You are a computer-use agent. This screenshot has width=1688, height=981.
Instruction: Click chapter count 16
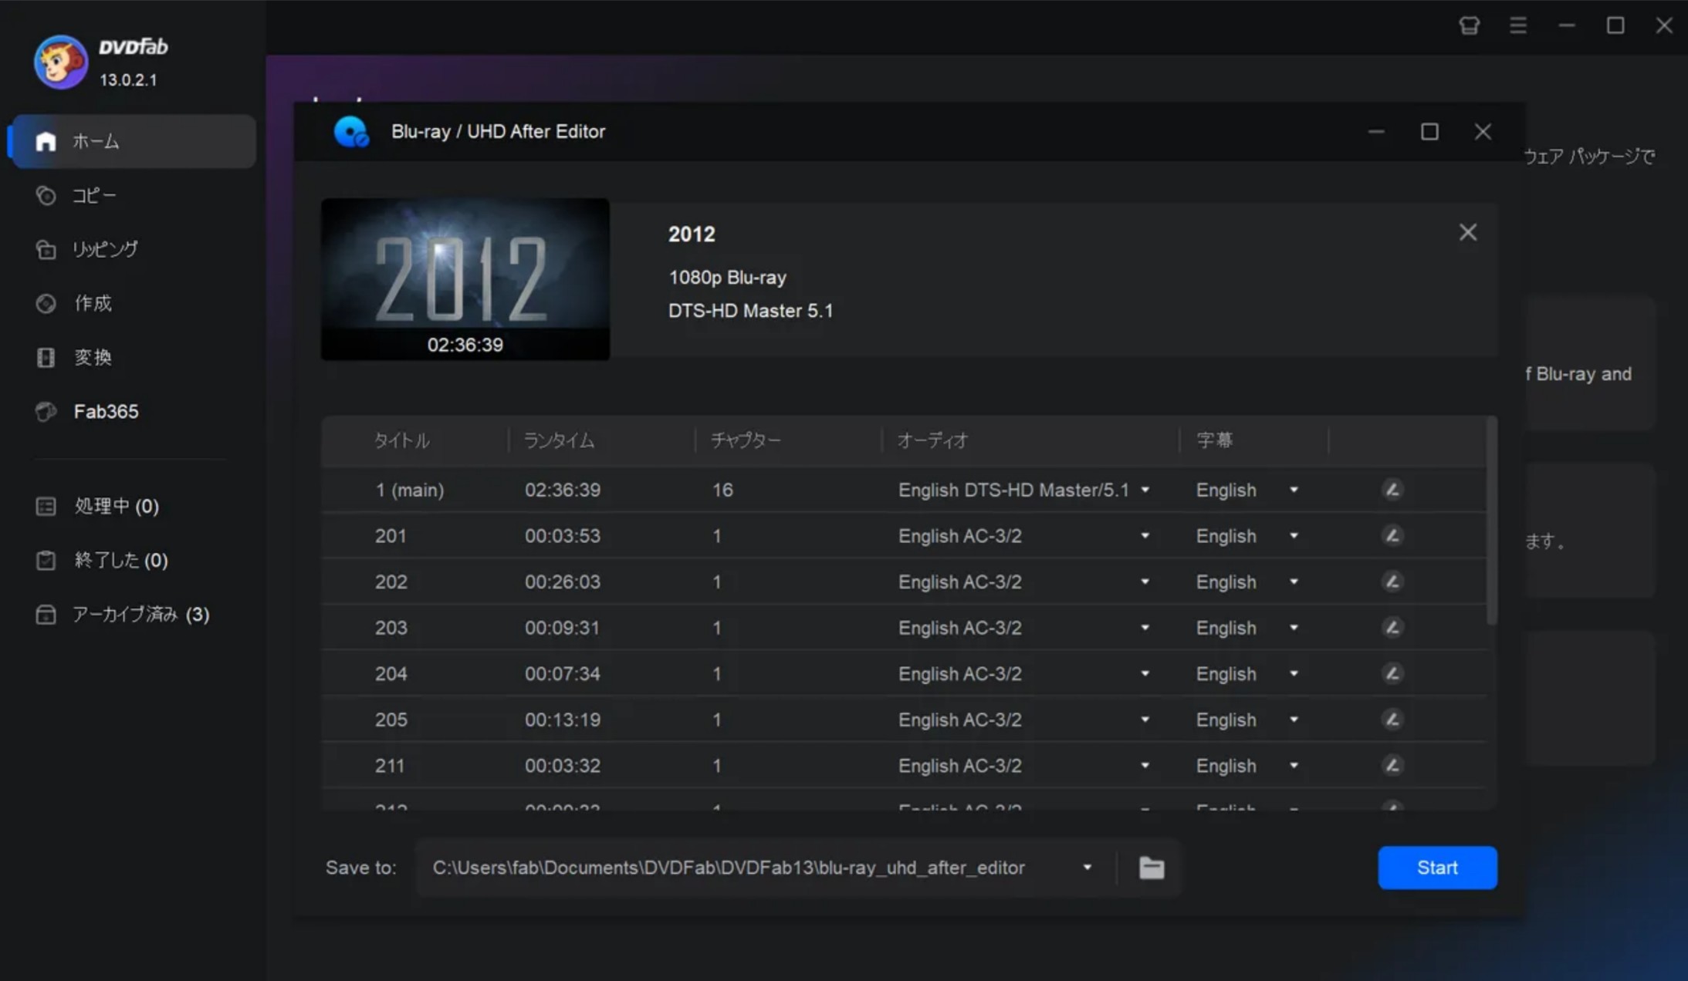point(722,490)
